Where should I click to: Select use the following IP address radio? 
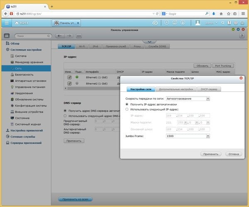pos(127,109)
